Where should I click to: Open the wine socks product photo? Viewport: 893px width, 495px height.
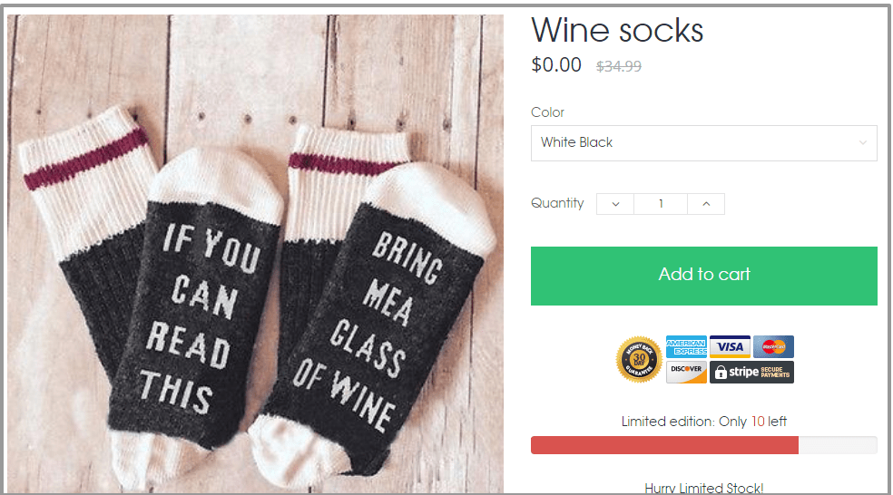tap(256, 254)
